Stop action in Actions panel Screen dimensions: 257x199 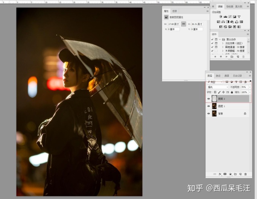point(215,57)
